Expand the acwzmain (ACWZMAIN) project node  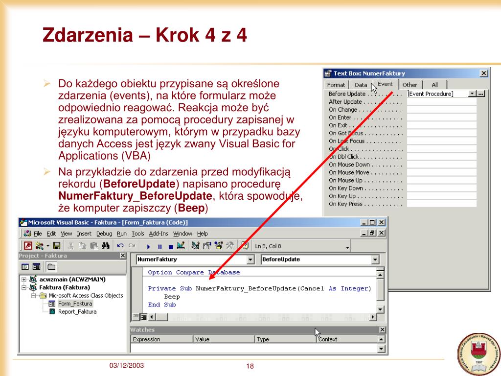tap(24, 280)
